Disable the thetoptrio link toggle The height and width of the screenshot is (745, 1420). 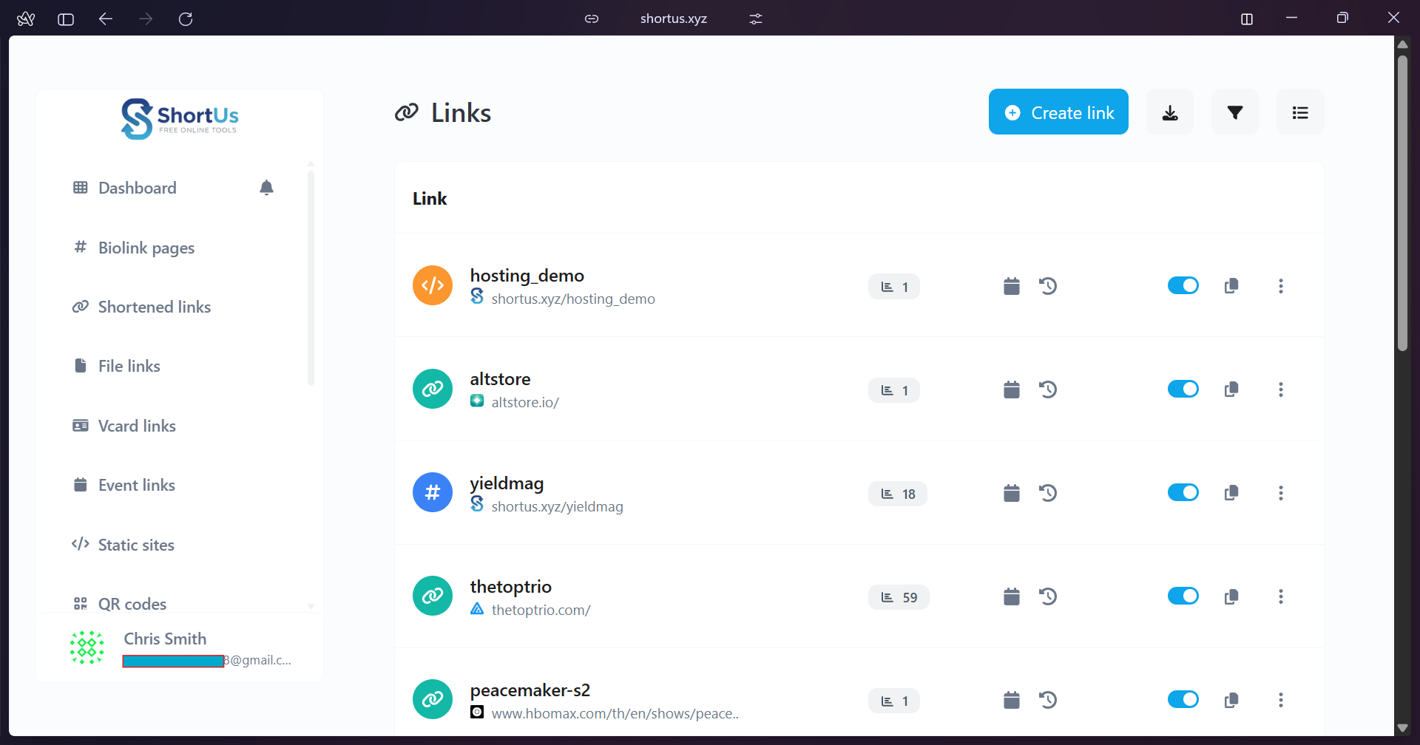[x=1183, y=596]
